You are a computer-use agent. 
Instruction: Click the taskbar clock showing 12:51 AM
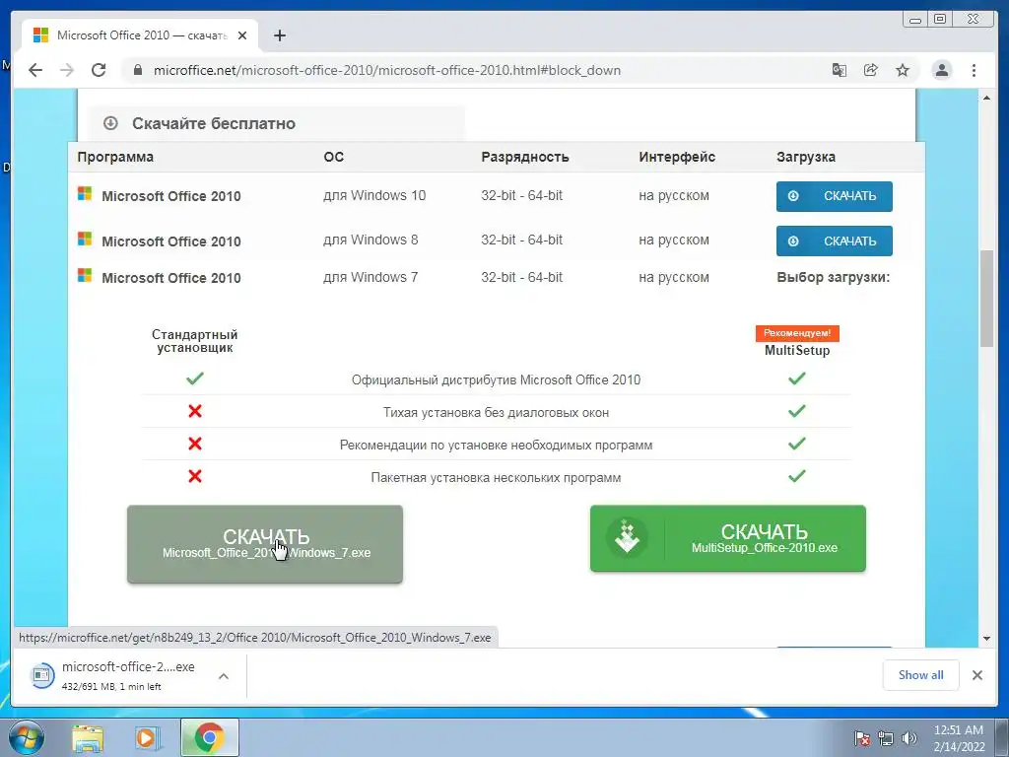tap(959, 737)
